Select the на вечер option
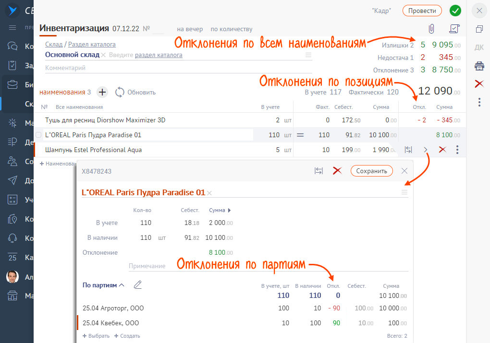 coord(190,29)
